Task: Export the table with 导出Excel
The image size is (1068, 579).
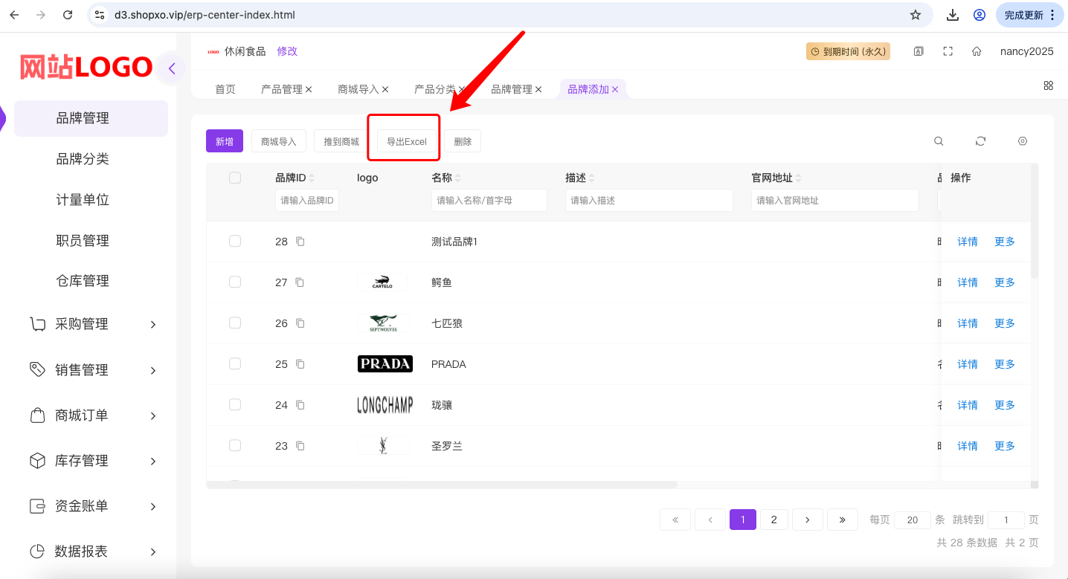Action: [407, 141]
